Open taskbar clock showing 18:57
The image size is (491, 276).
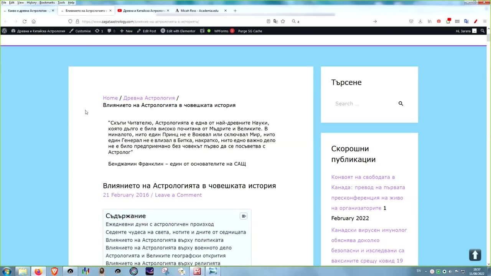tap(477, 271)
